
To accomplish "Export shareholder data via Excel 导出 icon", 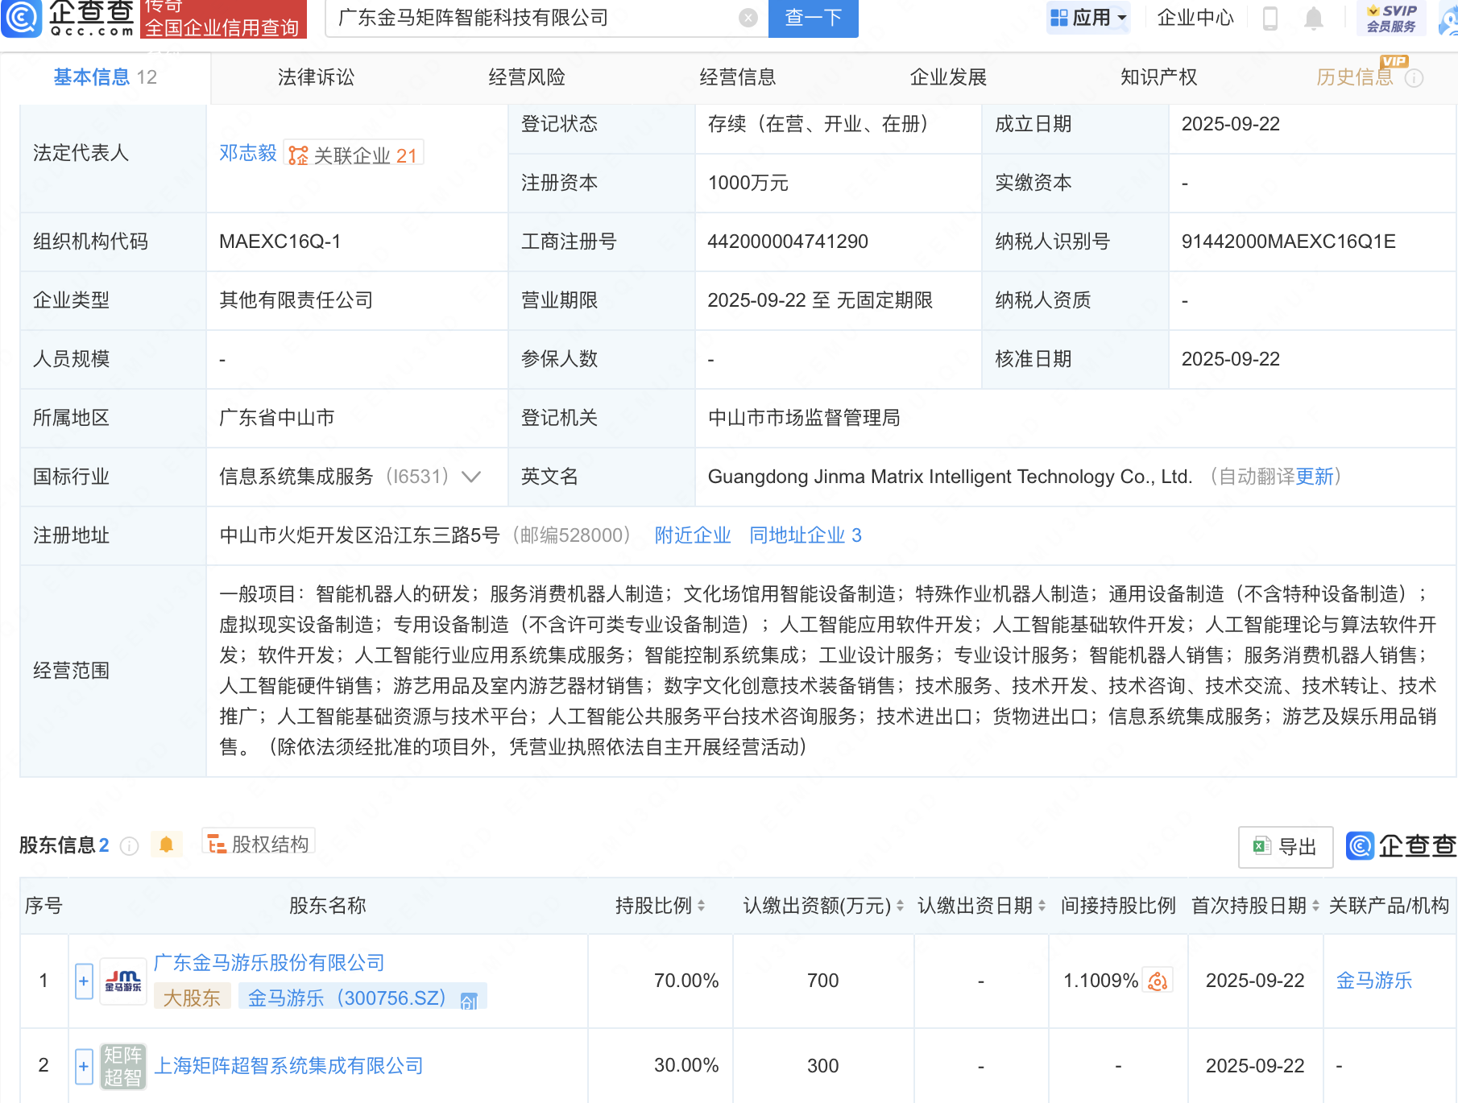I will (x=1285, y=847).
